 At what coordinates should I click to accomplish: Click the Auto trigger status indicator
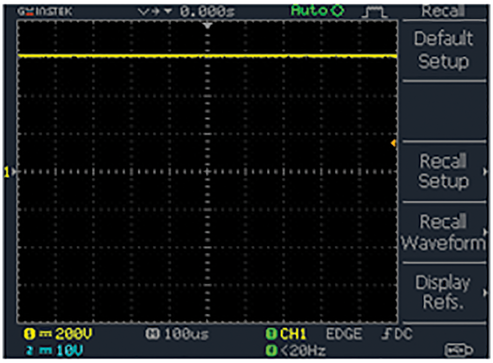pyautogui.click(x=317, y=10)
